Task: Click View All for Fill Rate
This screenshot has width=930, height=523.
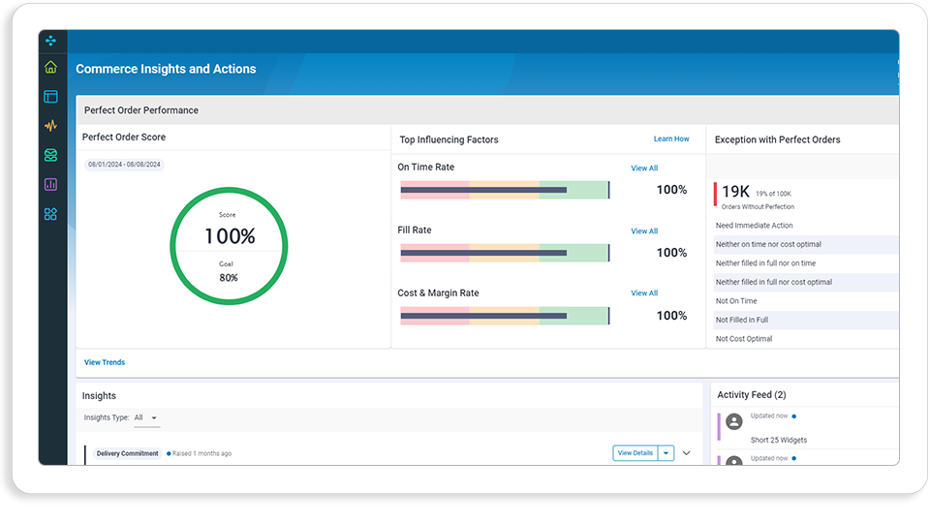Action: (644, 231)
